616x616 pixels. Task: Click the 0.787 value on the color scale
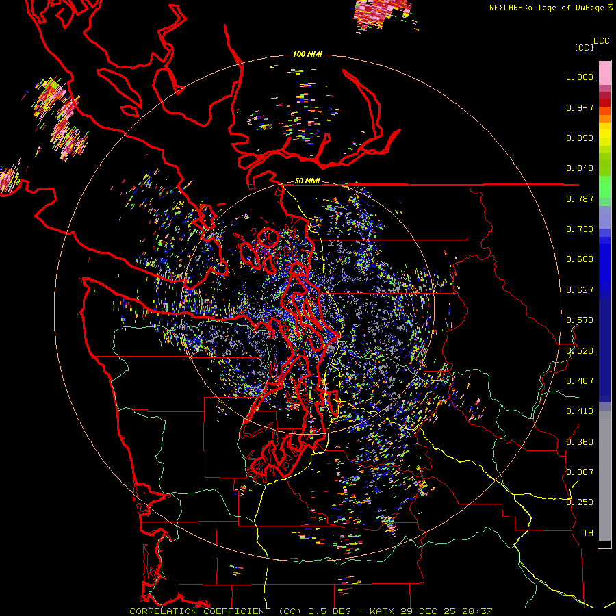click(x=580, y=198)
